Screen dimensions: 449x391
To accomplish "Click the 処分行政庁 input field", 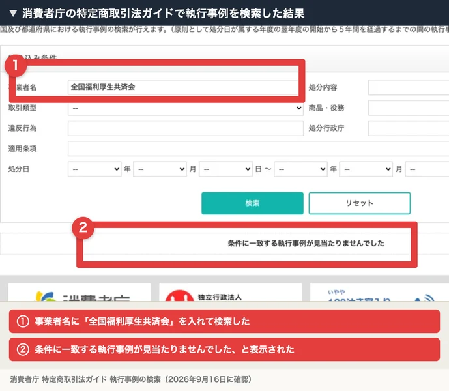I will pos(409,128).
